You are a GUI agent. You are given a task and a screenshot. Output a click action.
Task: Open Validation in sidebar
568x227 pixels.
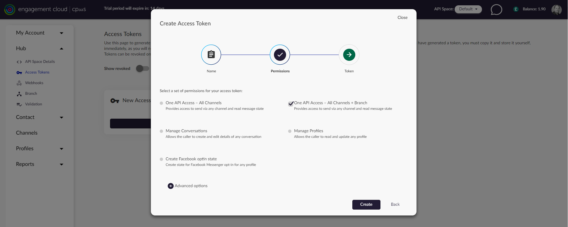(x=33, y=104)
